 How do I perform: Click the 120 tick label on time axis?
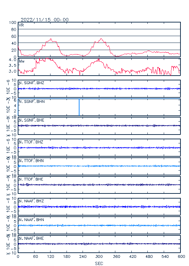(x=50, y=256)
